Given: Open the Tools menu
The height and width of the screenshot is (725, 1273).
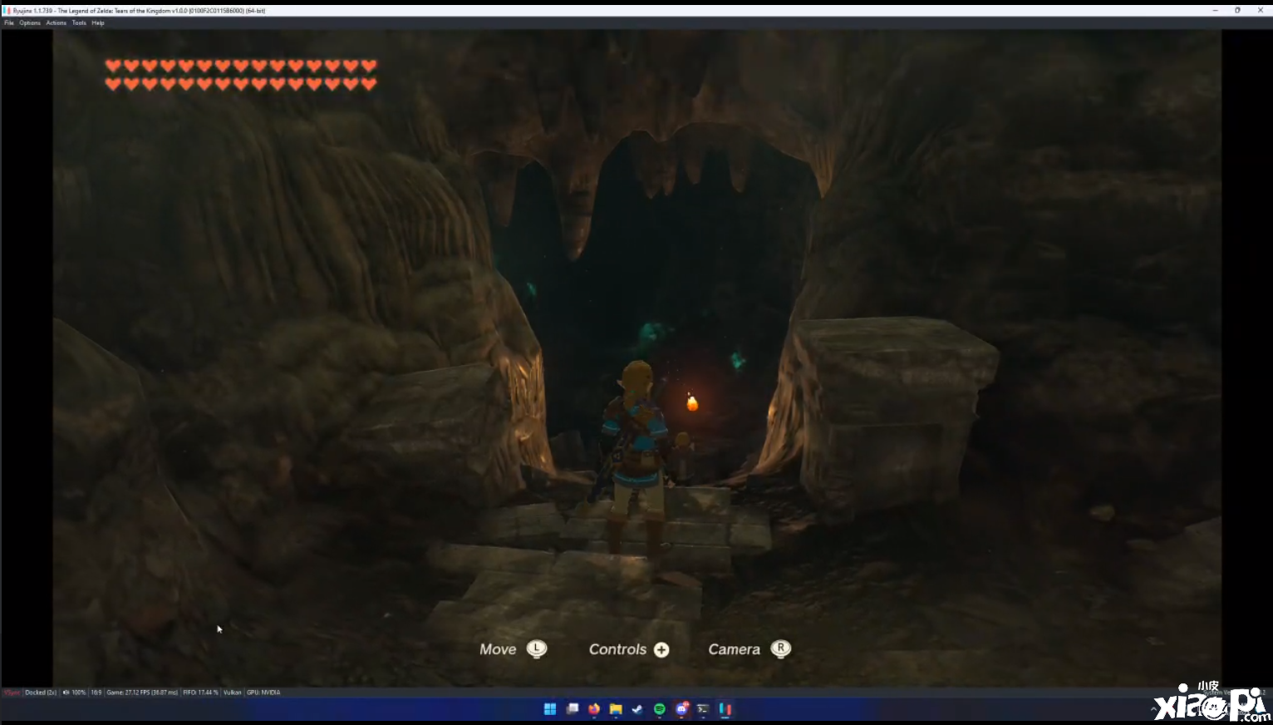Looking at the screenshot, I should (79, 22).
